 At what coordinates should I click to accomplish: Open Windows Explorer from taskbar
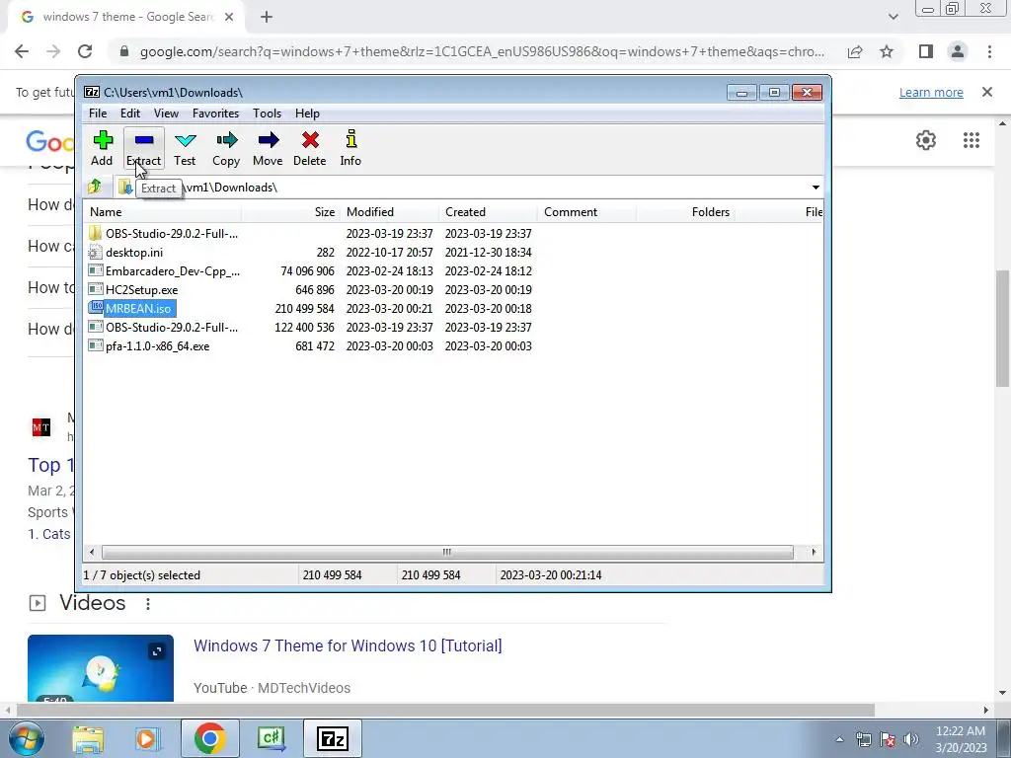(88, 738)
